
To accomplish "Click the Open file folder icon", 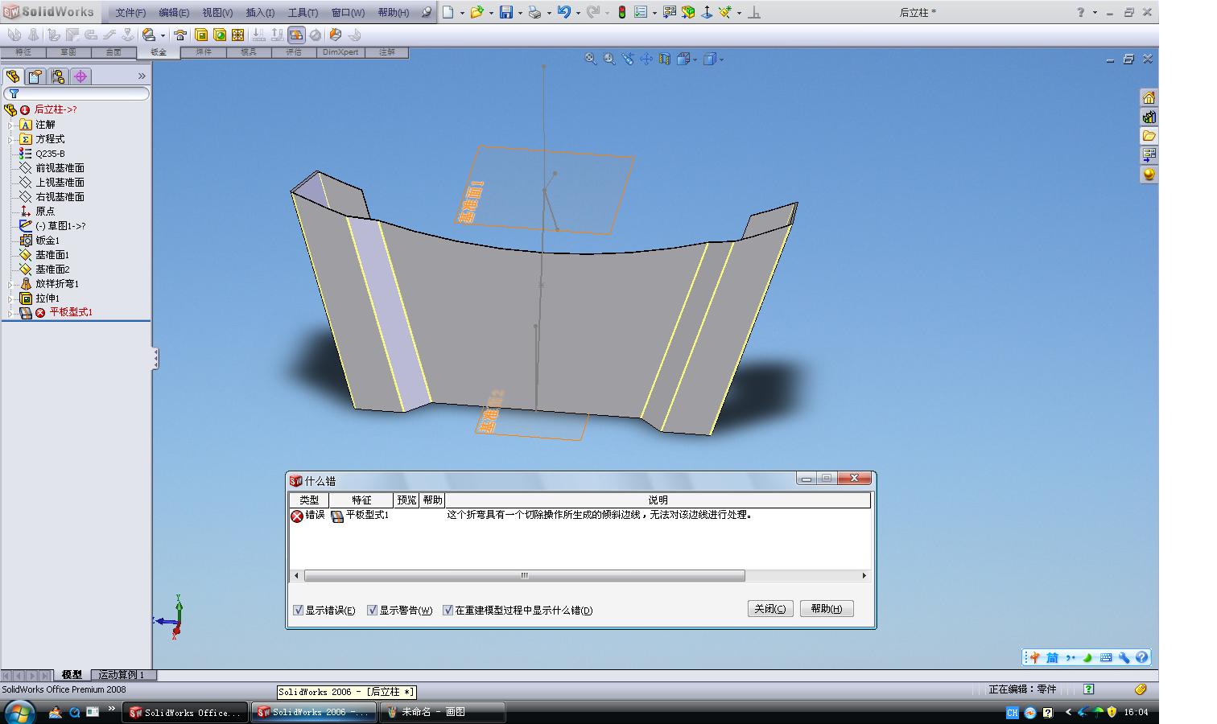I will coord(477,12).
